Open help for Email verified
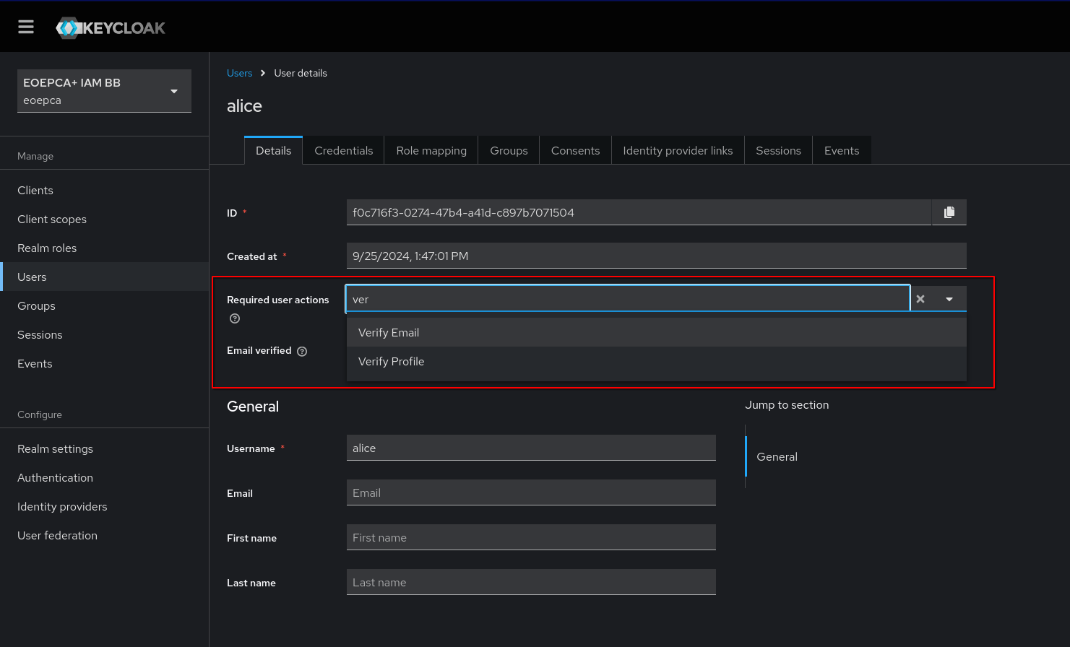The width and height of the screenshot is (1070, 647). point(302,352)
